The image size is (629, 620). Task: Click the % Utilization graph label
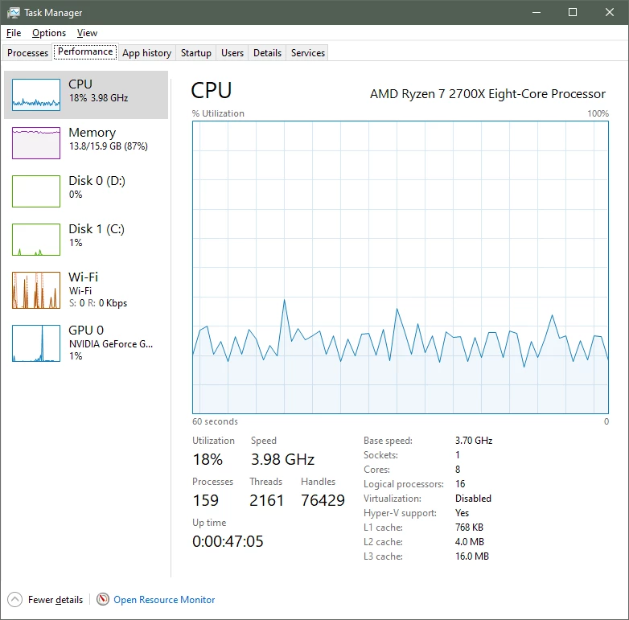(x=218, y=113)
